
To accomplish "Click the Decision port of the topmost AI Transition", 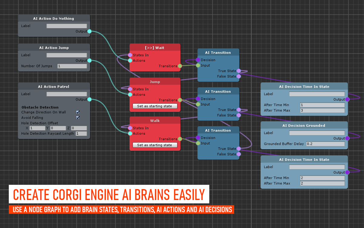I will pos(198,60).
